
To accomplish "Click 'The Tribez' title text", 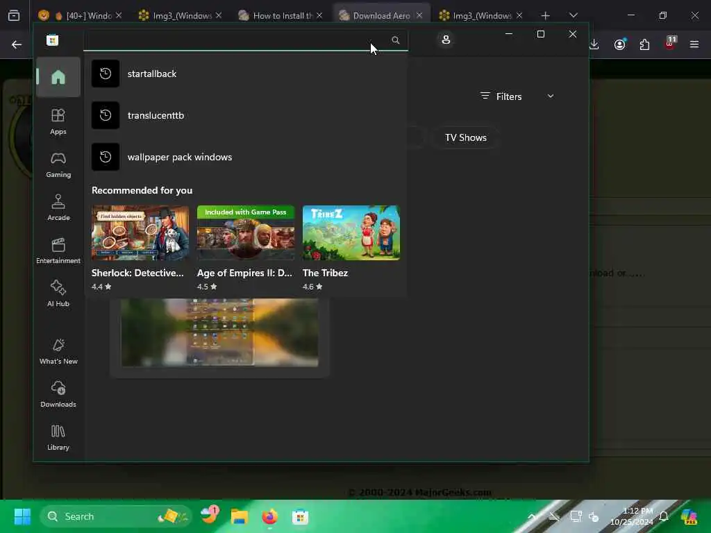I will 325,273.
